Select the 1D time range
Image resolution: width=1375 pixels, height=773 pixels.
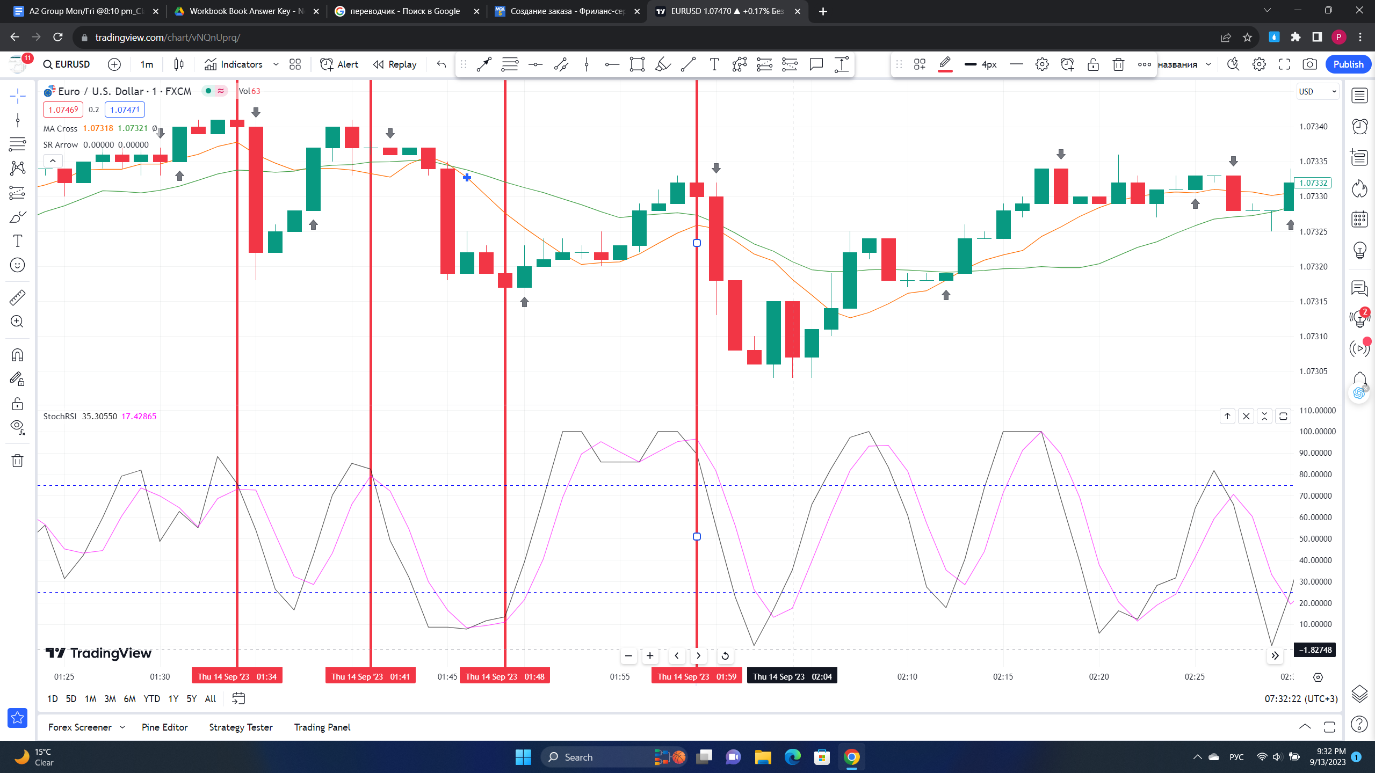pyautogui.click(x=52, y=699)
